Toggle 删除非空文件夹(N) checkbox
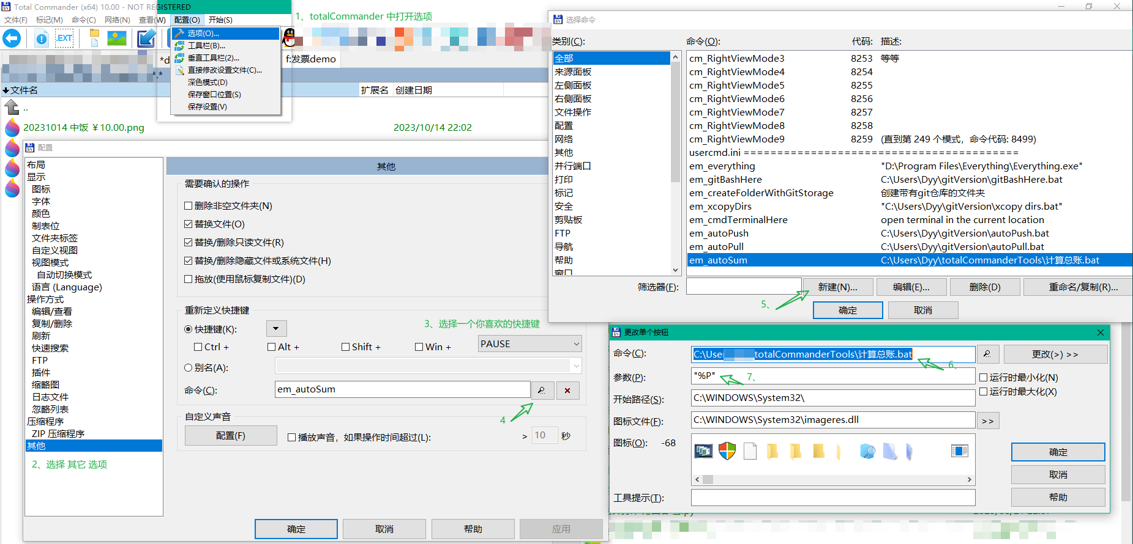 [189, 206]
